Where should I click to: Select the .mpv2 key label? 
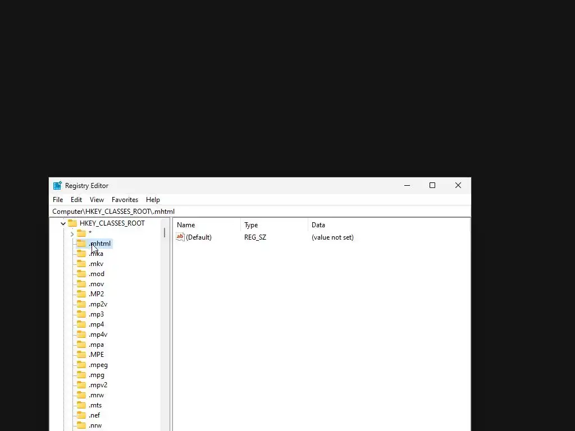tap(98, 385)
